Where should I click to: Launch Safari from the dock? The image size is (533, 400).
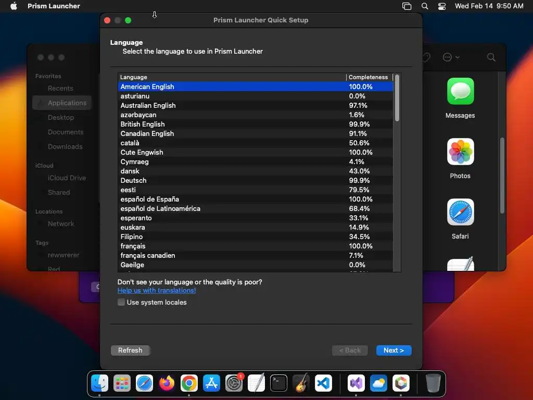145,383
